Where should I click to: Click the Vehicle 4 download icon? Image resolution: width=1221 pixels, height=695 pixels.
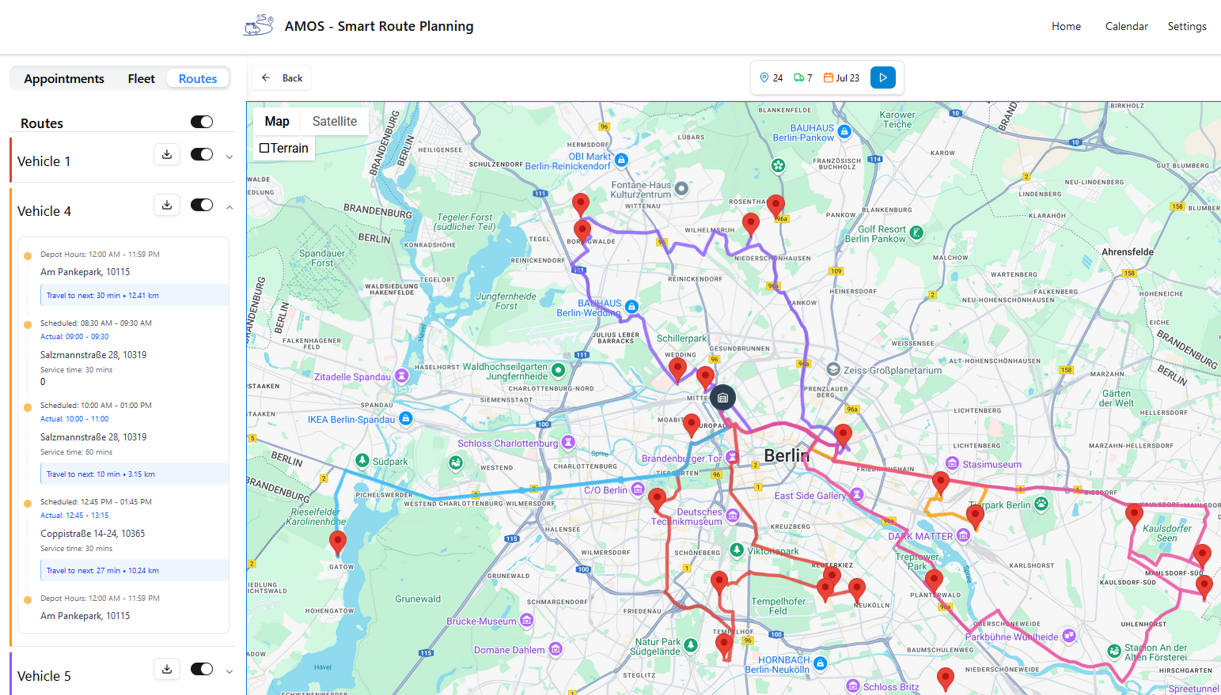click(167, 205)
